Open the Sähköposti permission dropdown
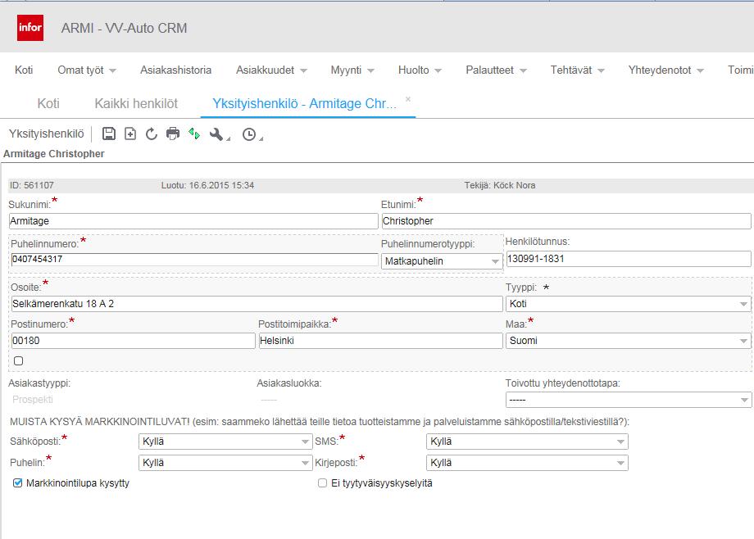Image resolution: width=754 pixels, height=539 pixels. 225,442
